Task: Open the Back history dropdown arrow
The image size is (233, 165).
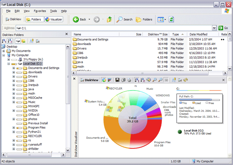Action: point(89,19)
